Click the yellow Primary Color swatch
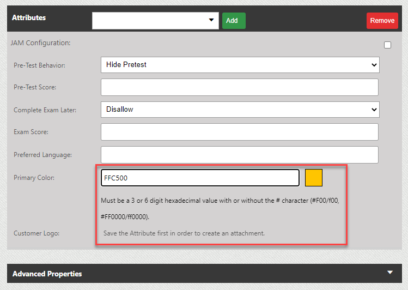Screen dimensions: 408x290 pos(314,178)
